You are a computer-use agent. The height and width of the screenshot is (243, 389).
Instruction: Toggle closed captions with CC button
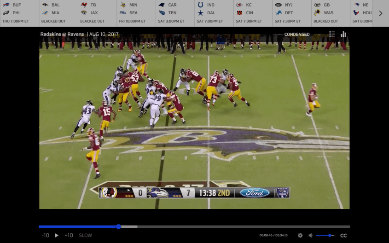(x=343, y=235)
